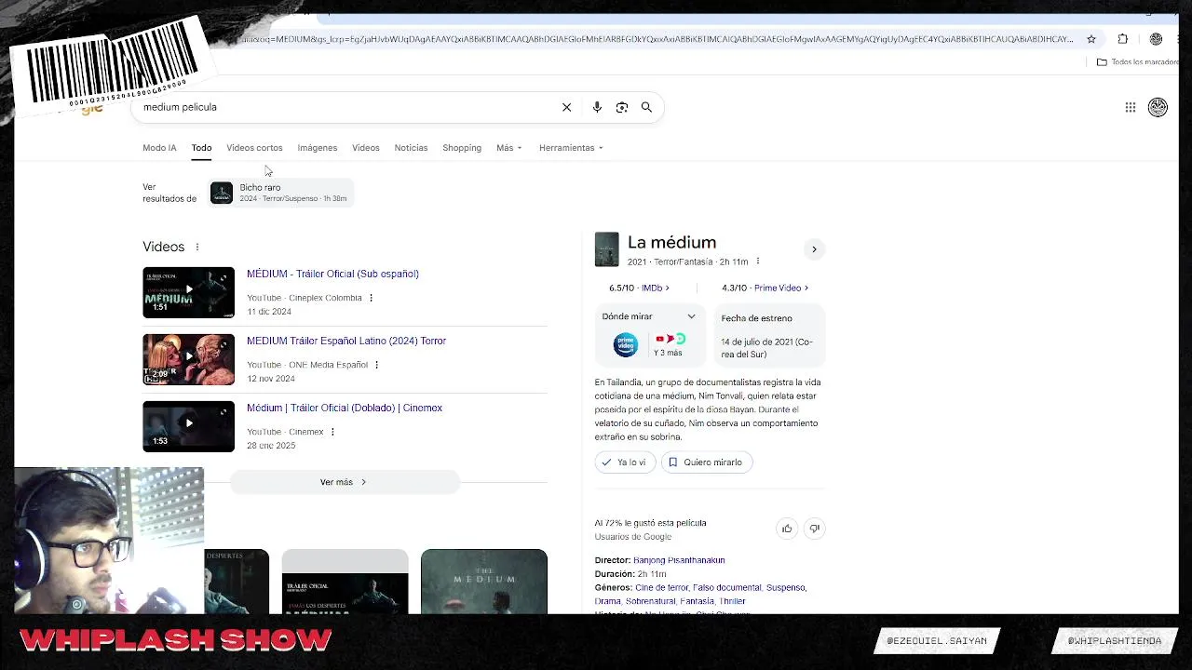Open THE MEDIUM poster image
1192x670 pixels.
click(x=484, y=582)
